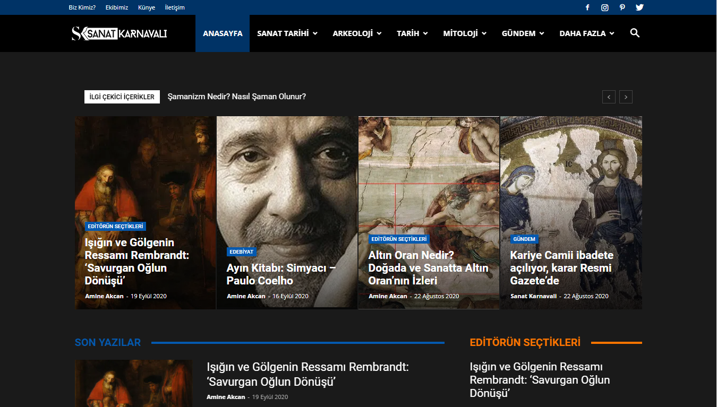Open Amine Akcan author on Rembrandt card

104,296
